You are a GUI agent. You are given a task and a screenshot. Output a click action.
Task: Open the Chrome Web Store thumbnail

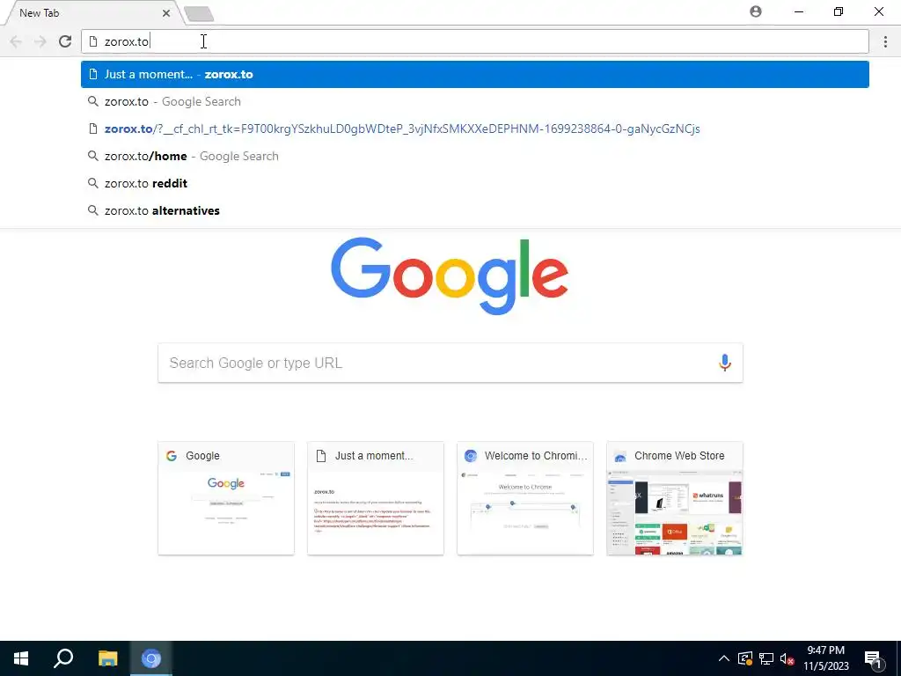coord(675,498)
